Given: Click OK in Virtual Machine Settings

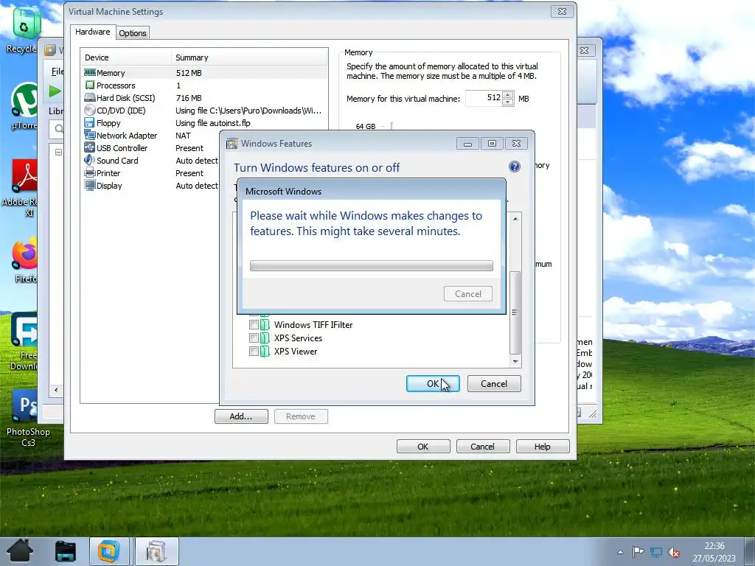Looking at the screenshot, I should (x=423, y=446).
